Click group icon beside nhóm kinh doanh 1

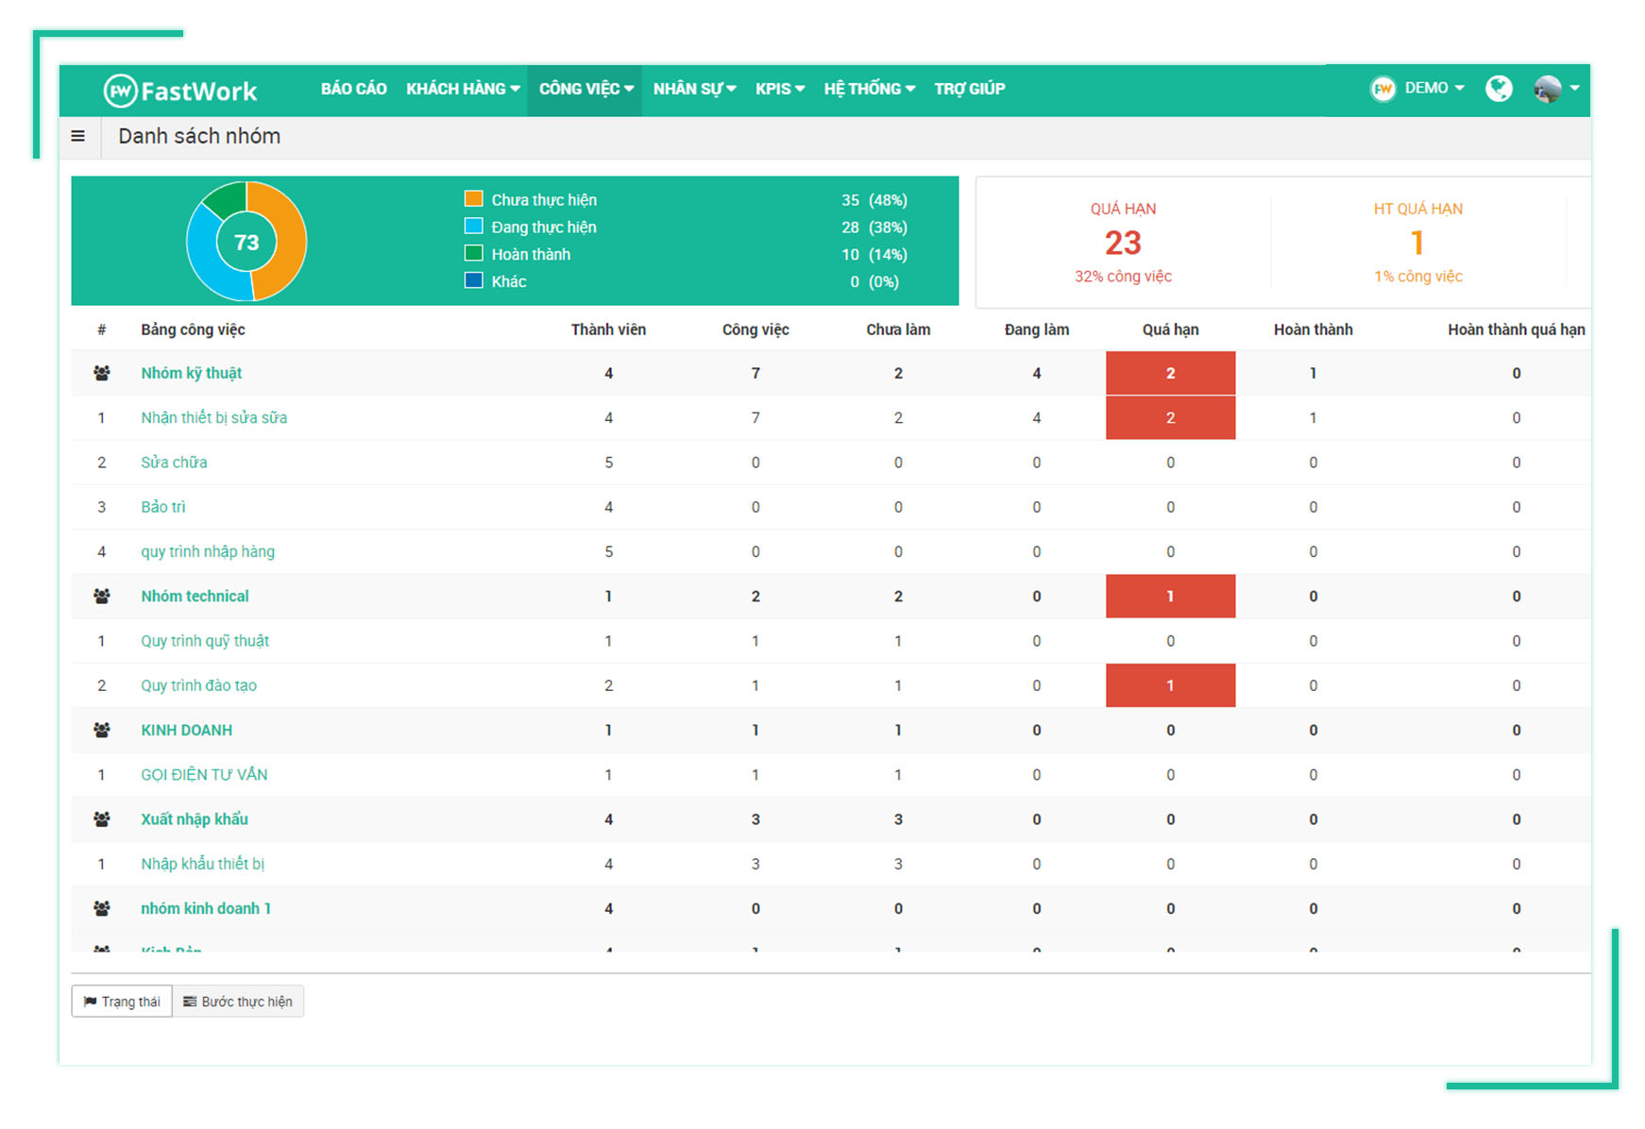coord(102,908)
